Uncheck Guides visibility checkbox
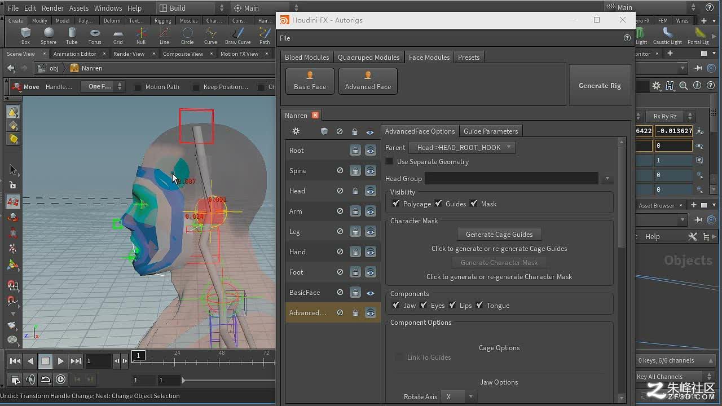Viewport: 722px width, 406px height. [438, 204]
